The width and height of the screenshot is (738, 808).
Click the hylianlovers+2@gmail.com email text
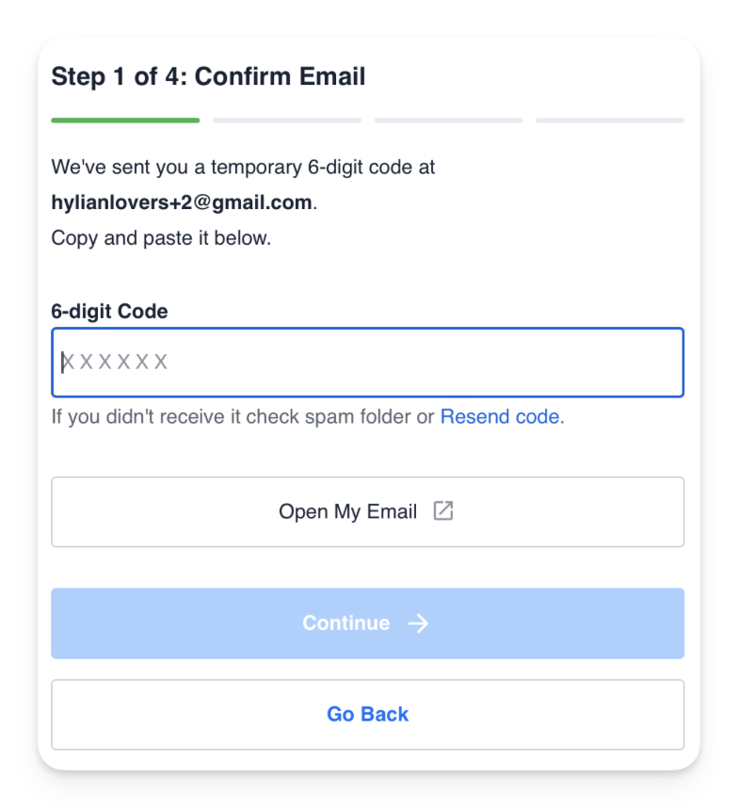pos(182,202)
